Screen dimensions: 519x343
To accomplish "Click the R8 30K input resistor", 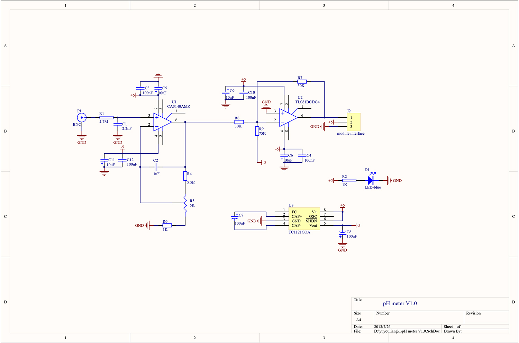I will (239, 122).
